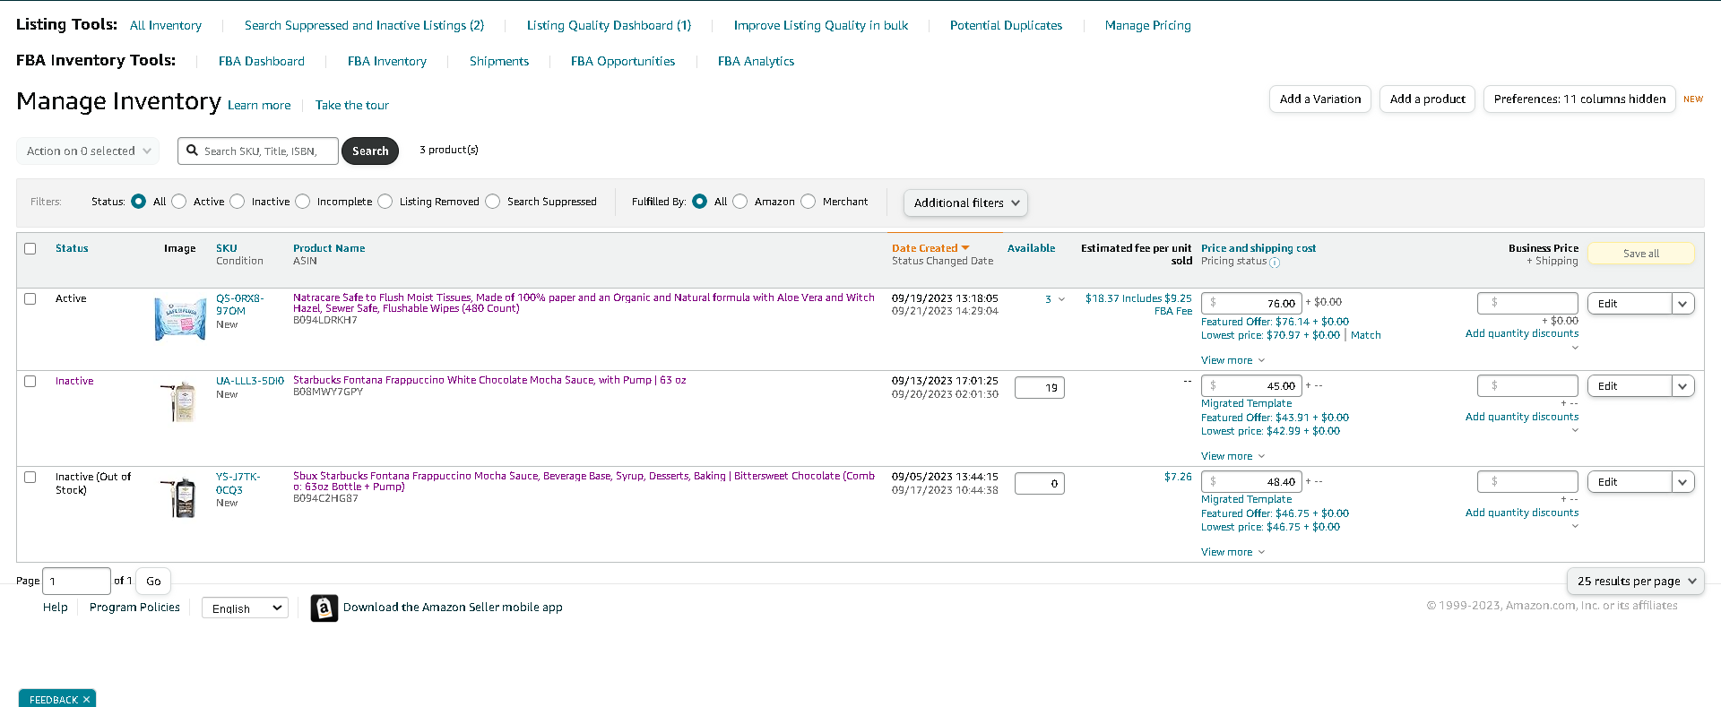Choose the Incomplete status filter
Image resolution: width=1721 pixels, height=707 pixels.
pos(303,202)
